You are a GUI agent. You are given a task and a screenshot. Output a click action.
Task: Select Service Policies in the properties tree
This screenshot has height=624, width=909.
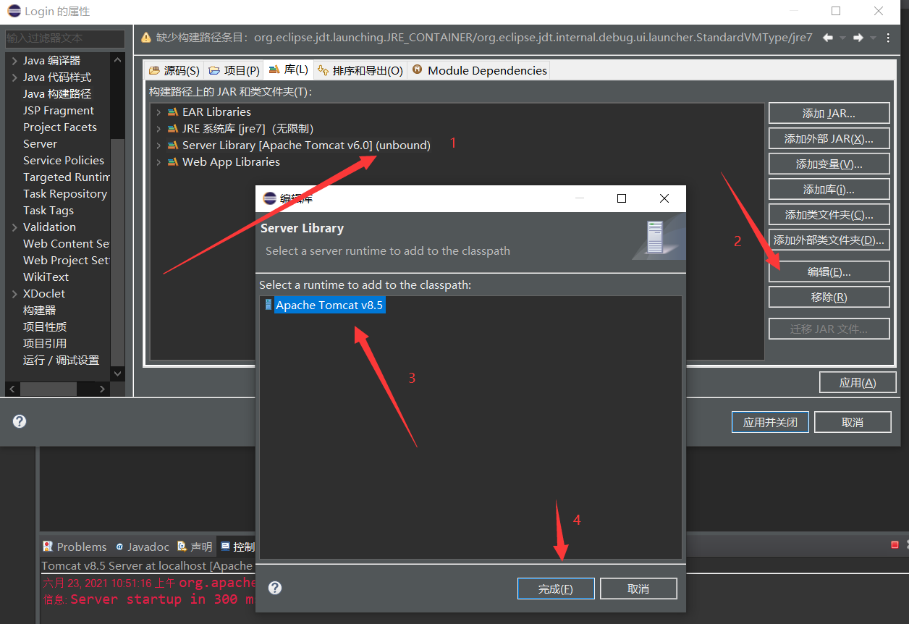(64, 161)
